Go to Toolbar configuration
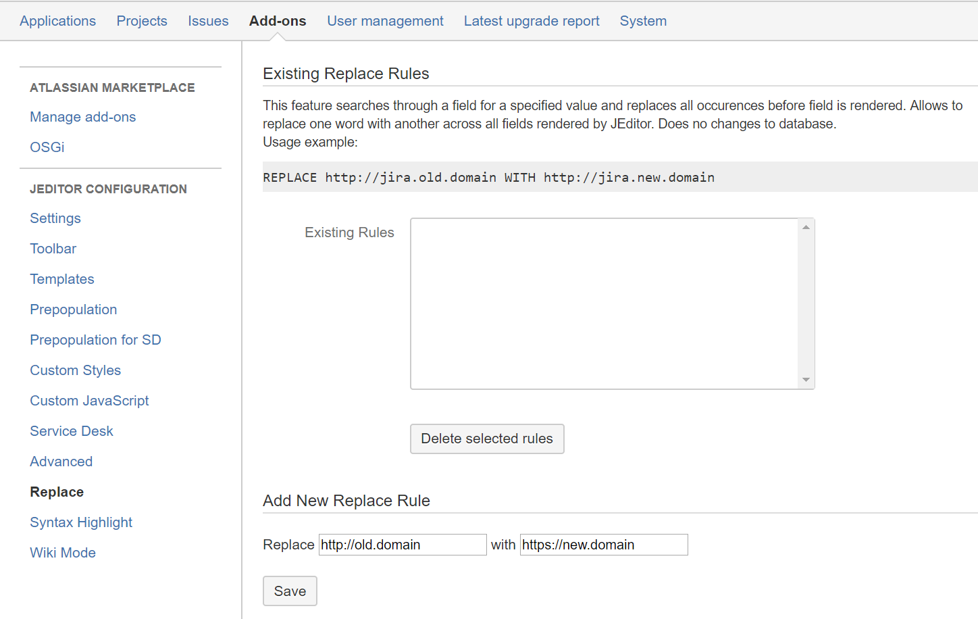978x619 pixels. pyautogui.click(x=53, y=249)
